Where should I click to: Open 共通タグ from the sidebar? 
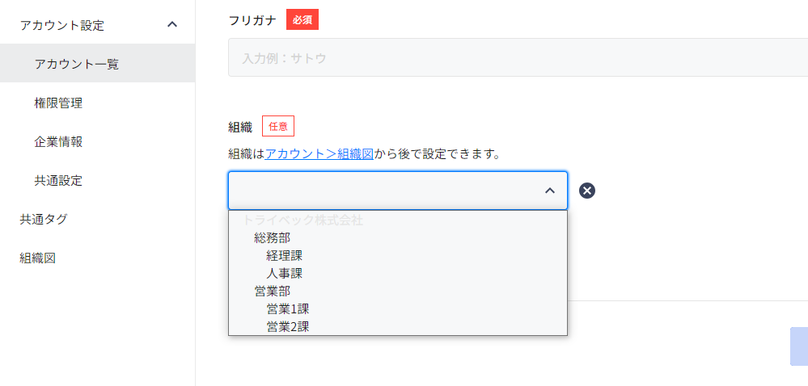[44, 219]
